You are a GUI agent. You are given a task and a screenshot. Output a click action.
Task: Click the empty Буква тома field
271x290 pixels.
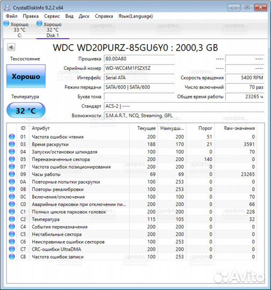point(139,97)
